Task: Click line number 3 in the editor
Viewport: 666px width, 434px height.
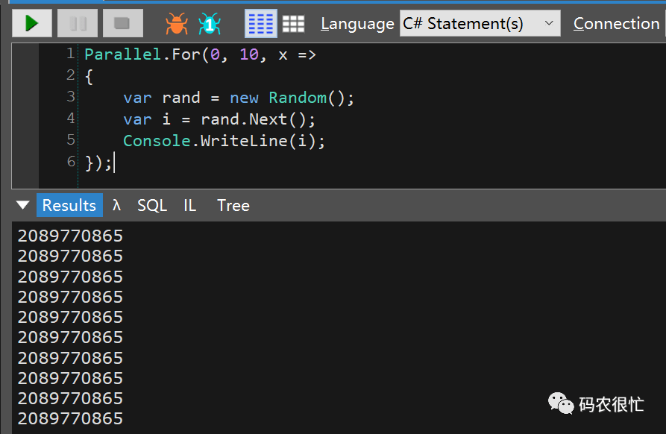Action: [x=70, y=96]
